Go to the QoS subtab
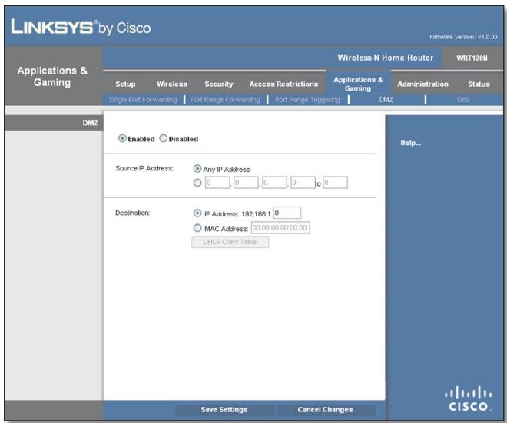The width and height of the screenshot is (507, 423). point(463,100)
